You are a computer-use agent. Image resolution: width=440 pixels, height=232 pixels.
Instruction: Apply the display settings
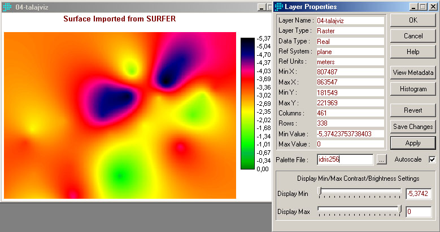(413, 143)
